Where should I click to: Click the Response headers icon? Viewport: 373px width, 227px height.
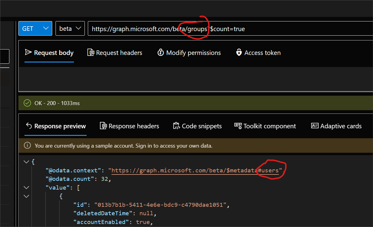[x=103, y=126]
